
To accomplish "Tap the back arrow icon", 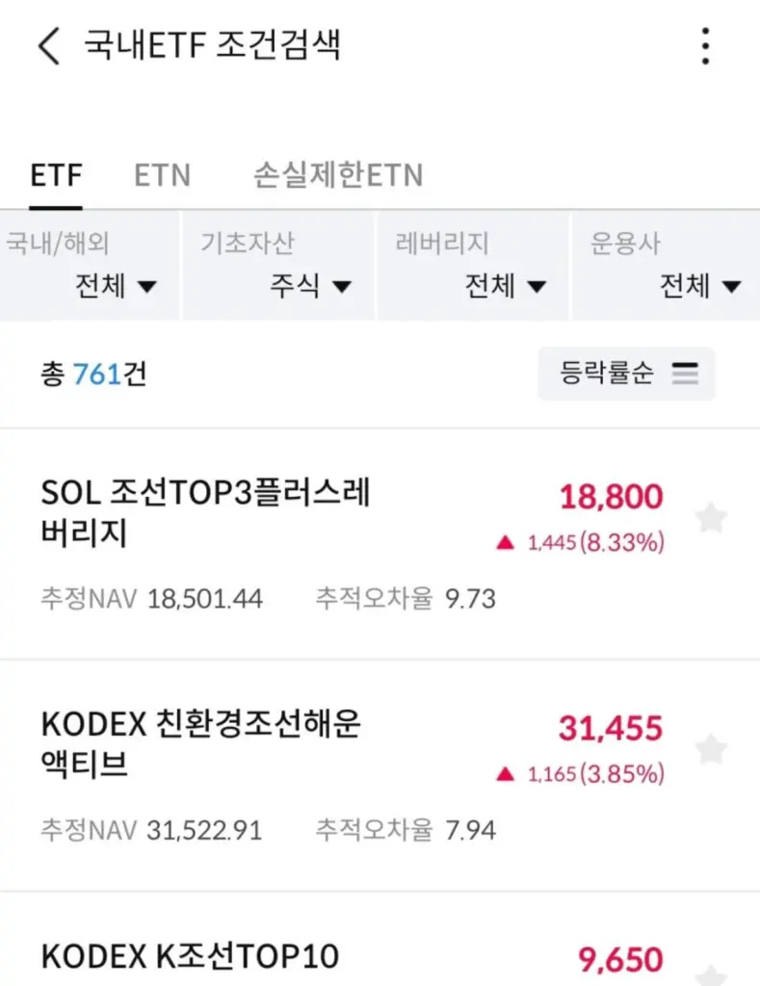I will coord(48,46).
